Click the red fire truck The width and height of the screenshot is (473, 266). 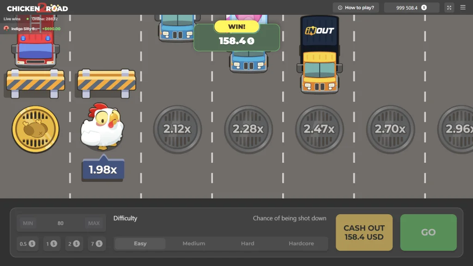click(36, 41)
